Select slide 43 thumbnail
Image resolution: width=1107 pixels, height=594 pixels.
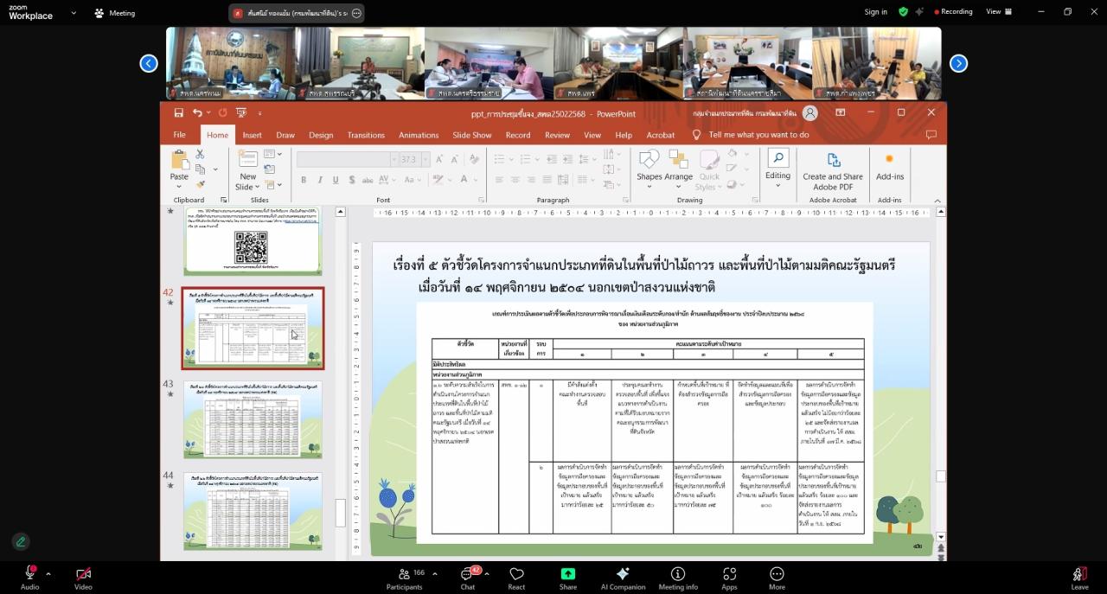pos(252,420)
